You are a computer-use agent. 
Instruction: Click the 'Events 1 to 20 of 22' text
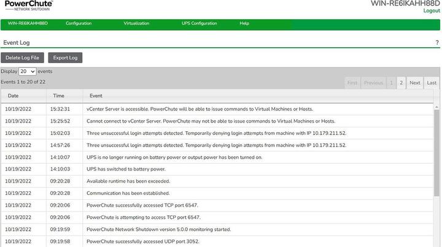point(23,82)
